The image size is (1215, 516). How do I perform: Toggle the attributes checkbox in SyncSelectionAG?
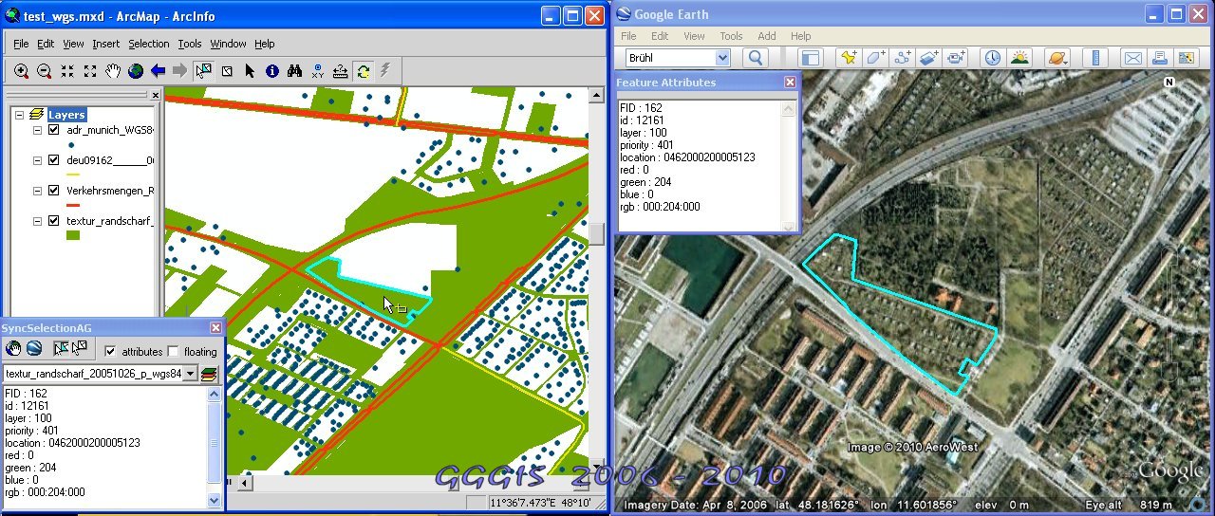110,351
